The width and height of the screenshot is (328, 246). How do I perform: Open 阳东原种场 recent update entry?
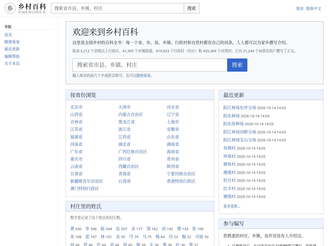point(233,124)
